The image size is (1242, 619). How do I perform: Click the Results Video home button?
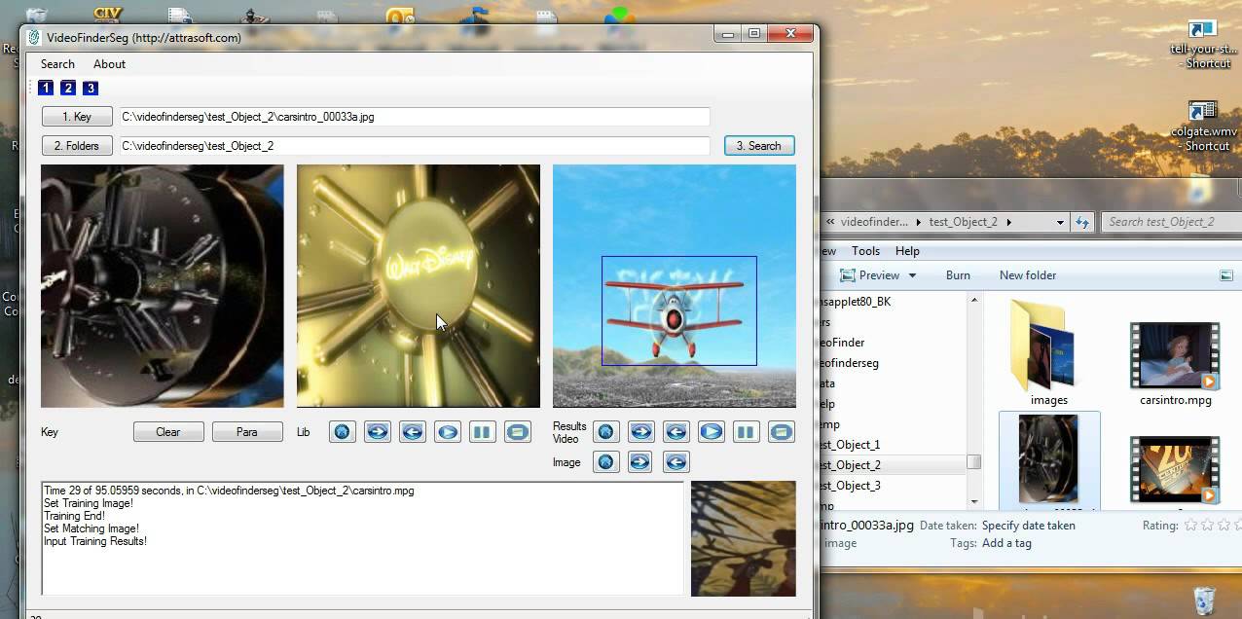point(606,432)
